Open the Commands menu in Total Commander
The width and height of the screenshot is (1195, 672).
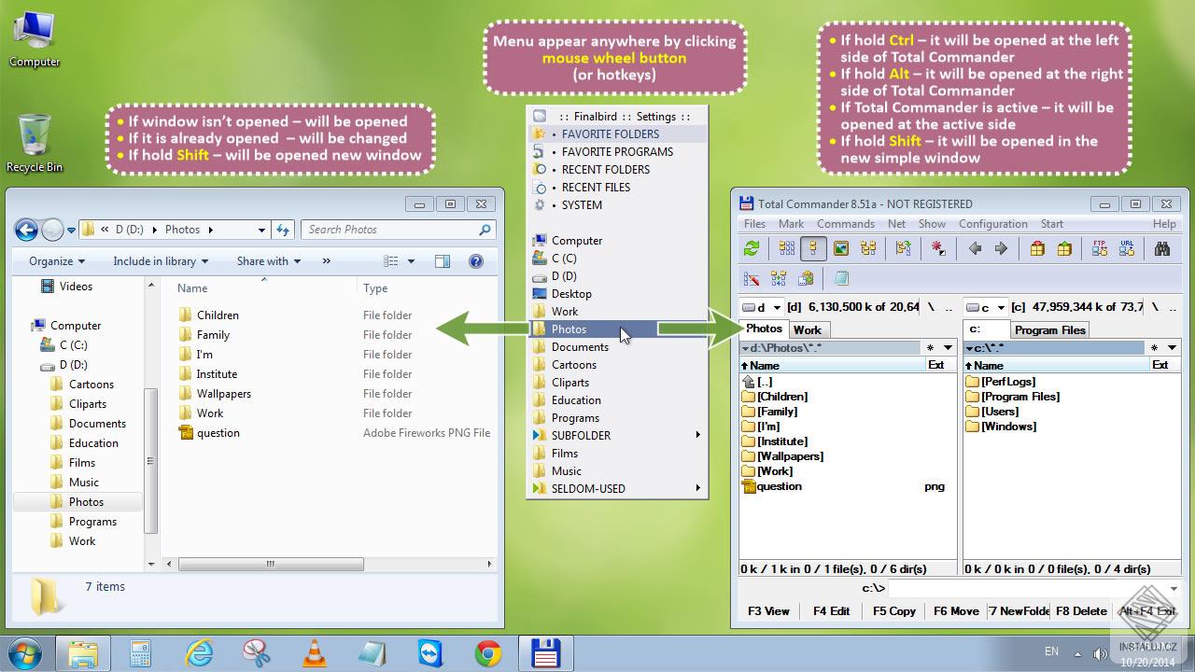pyautogui.click(x=846, y=224)
